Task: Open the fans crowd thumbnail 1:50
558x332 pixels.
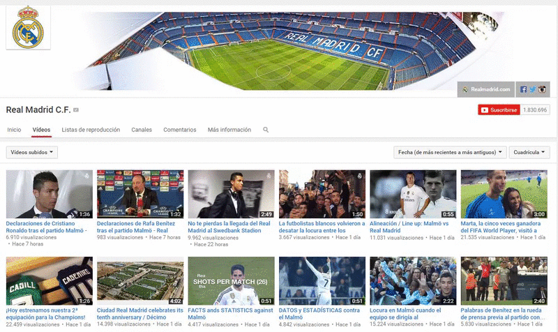Action: [x=322, y=194]
